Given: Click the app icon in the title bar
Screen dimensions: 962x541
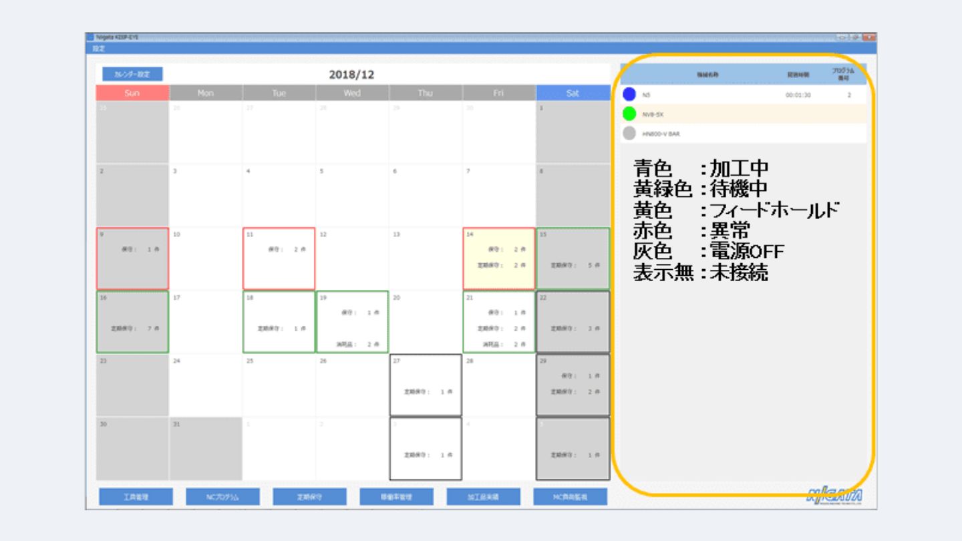Looking at the screenshot, I should click(x=91, y=37).
